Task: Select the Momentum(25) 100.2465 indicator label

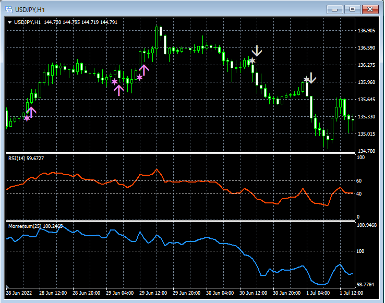Action: click(35, 226)
